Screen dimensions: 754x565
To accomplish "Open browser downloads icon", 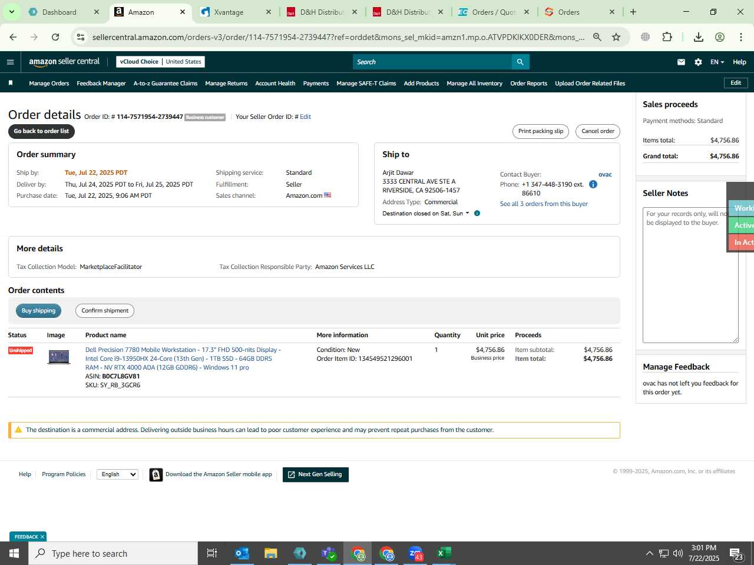I will (699, 37).
